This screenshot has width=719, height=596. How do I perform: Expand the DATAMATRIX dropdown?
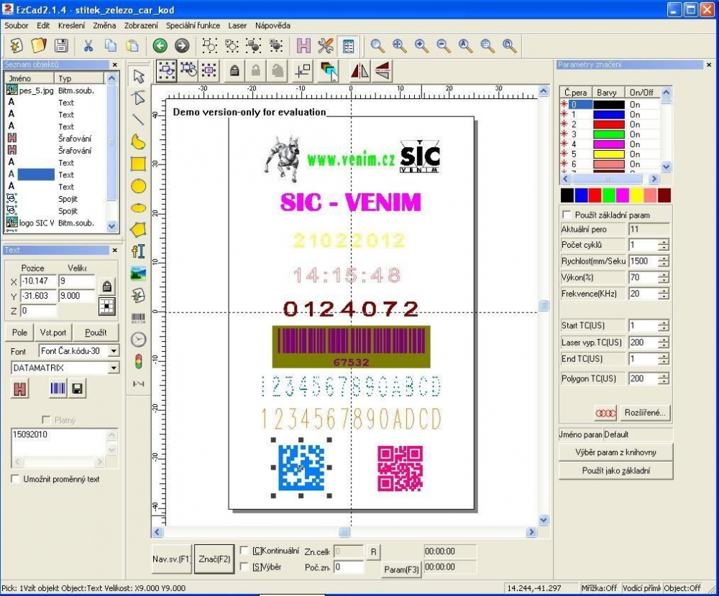pos(114,368)
